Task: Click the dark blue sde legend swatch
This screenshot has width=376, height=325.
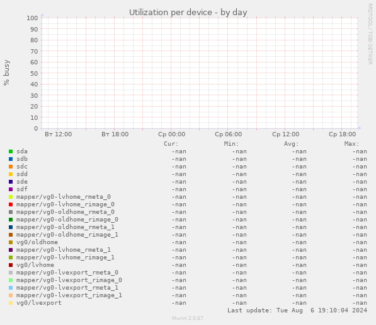Action: tap(11, 182)
